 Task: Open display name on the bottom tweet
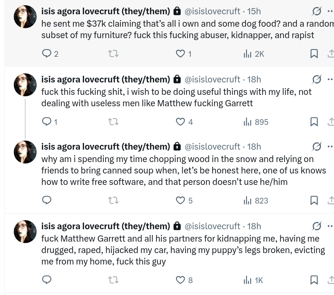(105, 226)
